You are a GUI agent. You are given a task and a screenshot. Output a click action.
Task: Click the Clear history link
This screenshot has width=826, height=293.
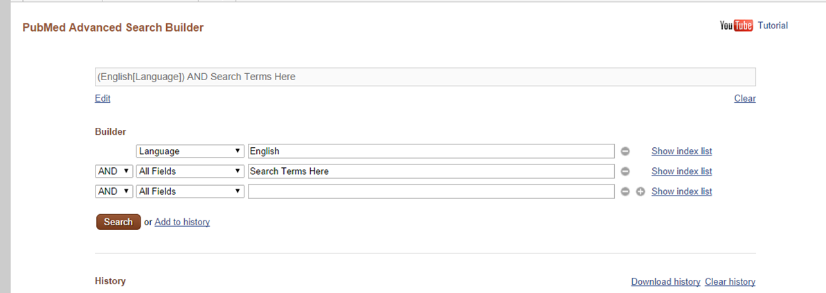730,282
